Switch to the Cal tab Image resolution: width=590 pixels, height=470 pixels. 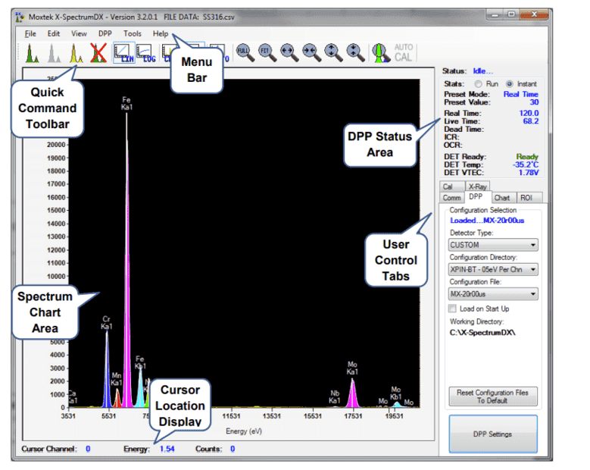(451, 186)
